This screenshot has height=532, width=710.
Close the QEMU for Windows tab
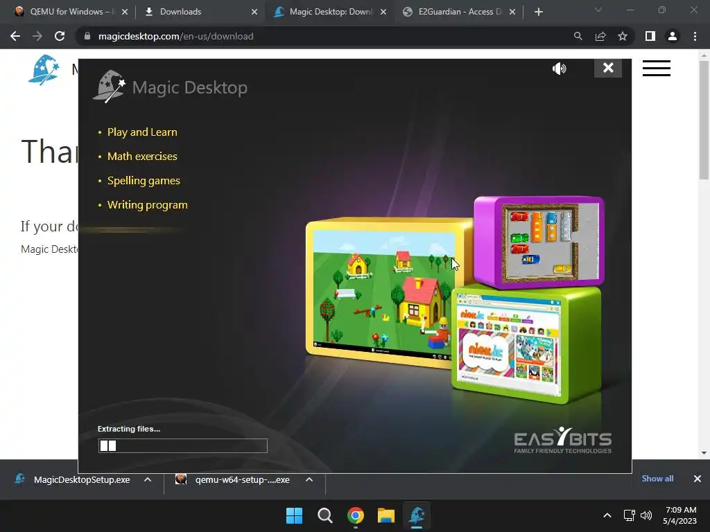point(125,12)
